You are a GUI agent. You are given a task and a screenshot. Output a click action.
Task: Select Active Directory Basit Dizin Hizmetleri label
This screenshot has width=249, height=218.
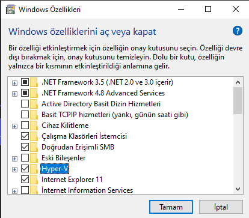tap(101, 104)
